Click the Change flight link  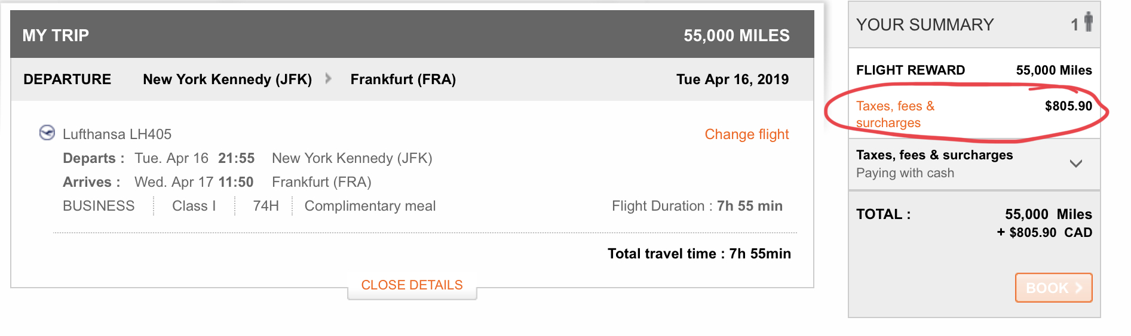(x=747, y=134)
